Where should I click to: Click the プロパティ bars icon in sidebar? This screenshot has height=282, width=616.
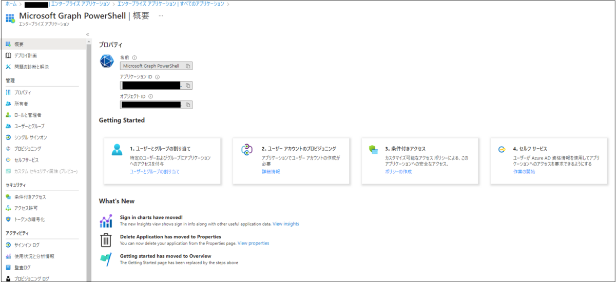pyautogui.click(x=8, y=92)
